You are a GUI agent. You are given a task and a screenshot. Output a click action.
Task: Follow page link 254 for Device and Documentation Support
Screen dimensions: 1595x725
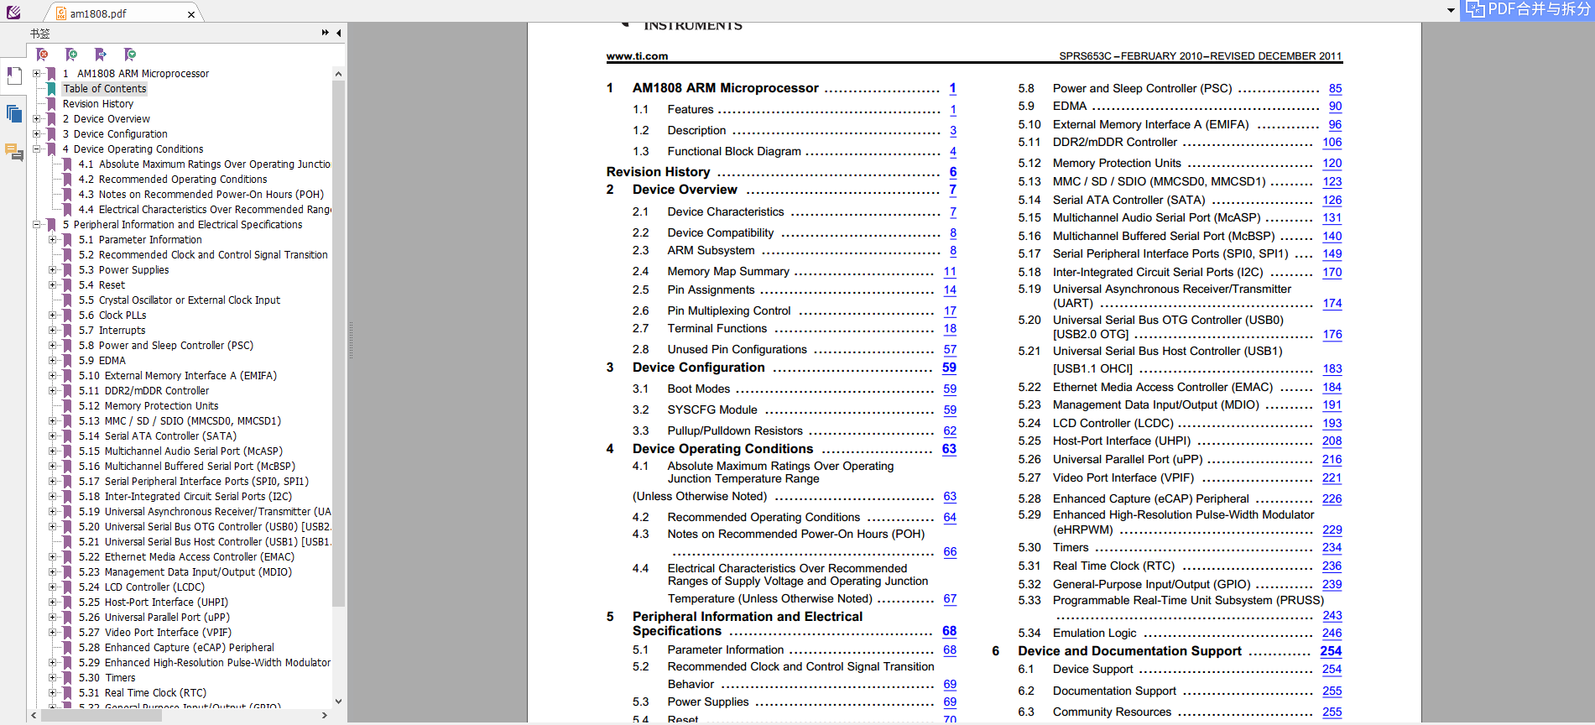click(1331, 651)
